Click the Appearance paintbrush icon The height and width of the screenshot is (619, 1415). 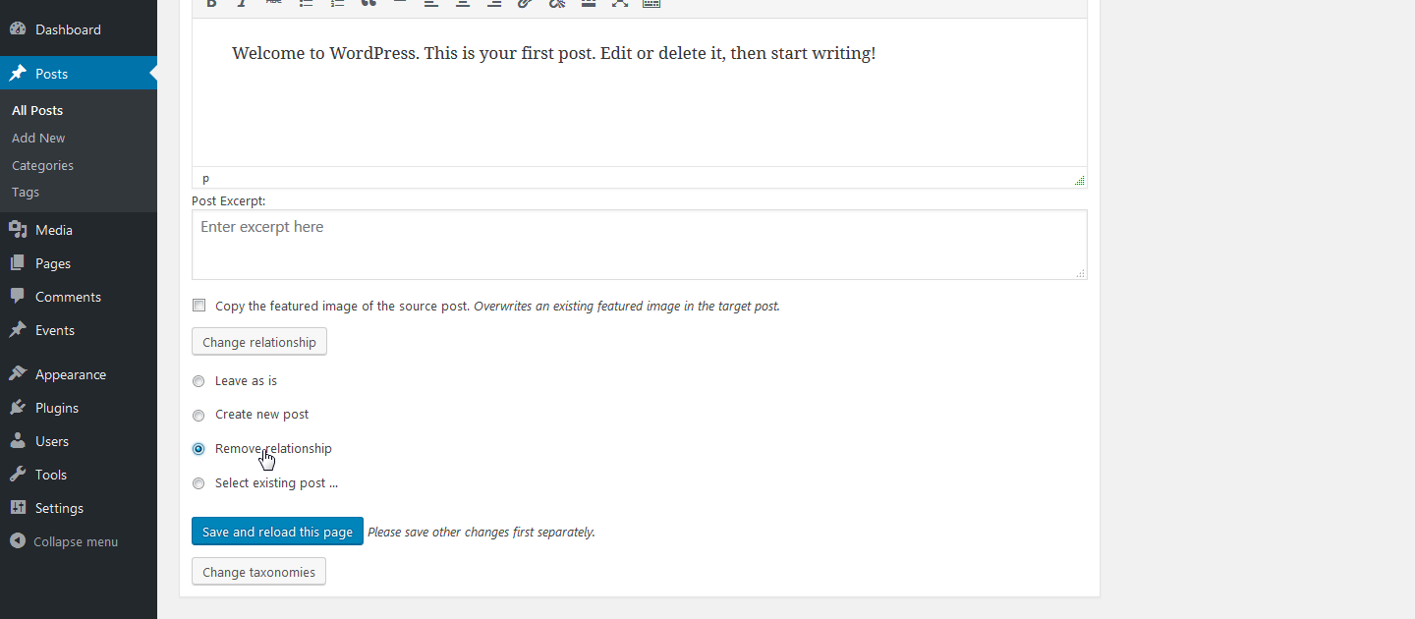coord(18,374)
